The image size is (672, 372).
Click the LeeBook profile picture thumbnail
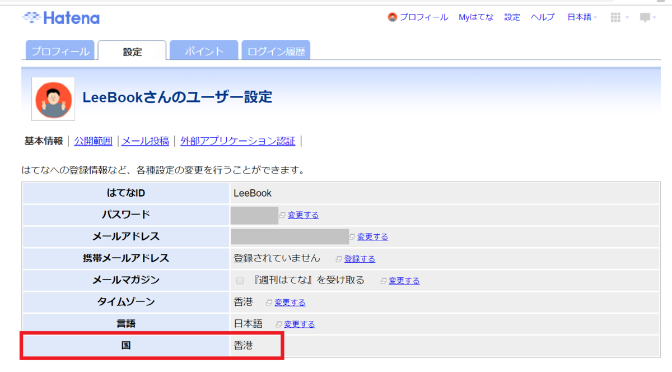tap(53, 99)
